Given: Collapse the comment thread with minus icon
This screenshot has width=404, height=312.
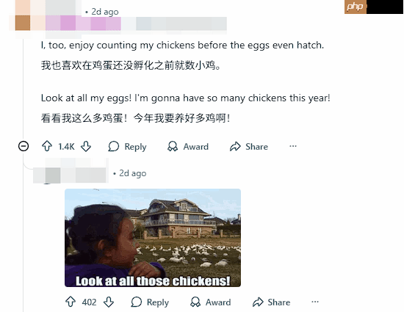Looking at the screenshot, I should [x=24, y=146].
